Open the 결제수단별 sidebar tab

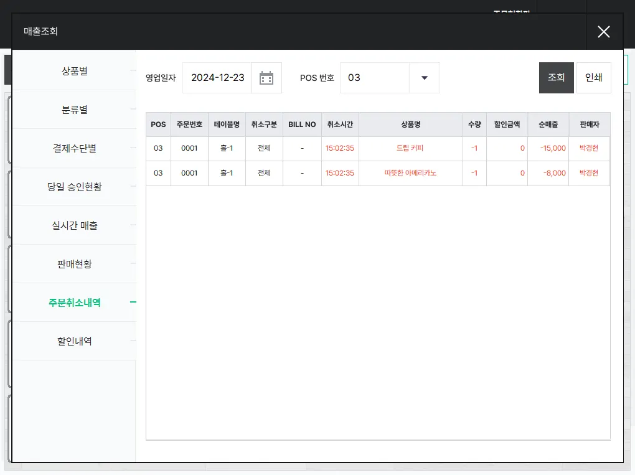(x=75, y=148)
